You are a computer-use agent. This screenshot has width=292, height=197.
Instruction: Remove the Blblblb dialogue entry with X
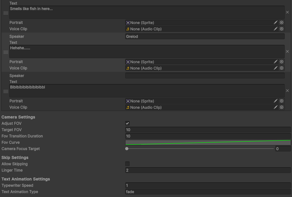click(287, 90)
